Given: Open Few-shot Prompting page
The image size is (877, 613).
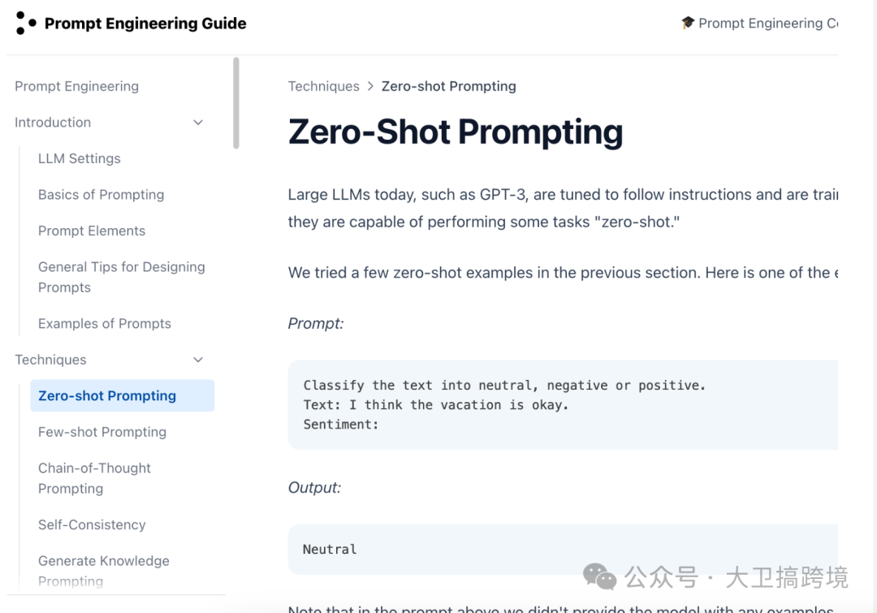Looking at the screenshot, I should click(x=102, y=432).
